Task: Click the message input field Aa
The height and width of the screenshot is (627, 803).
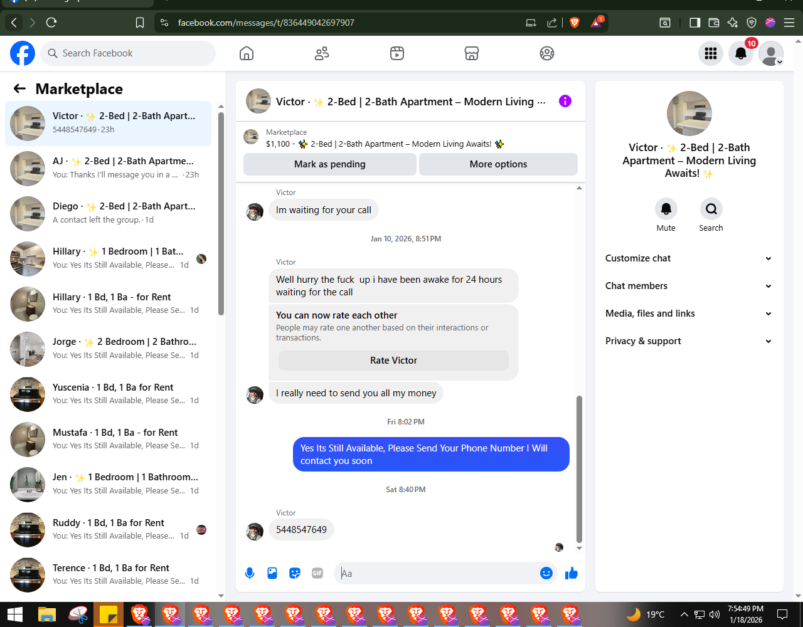Action: (x=437, y=573)
